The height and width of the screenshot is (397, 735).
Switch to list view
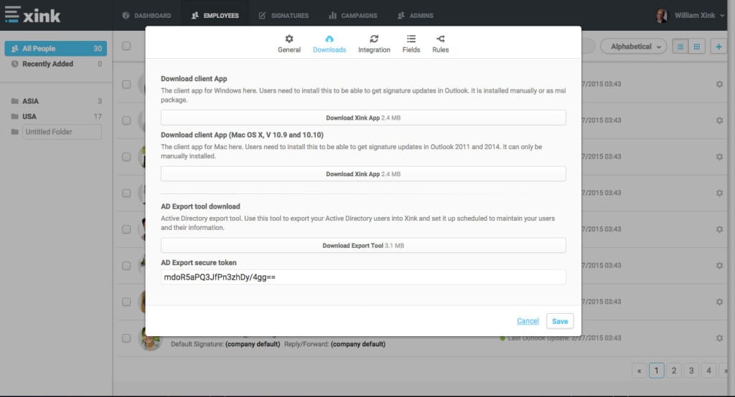(x=680, y=47)
